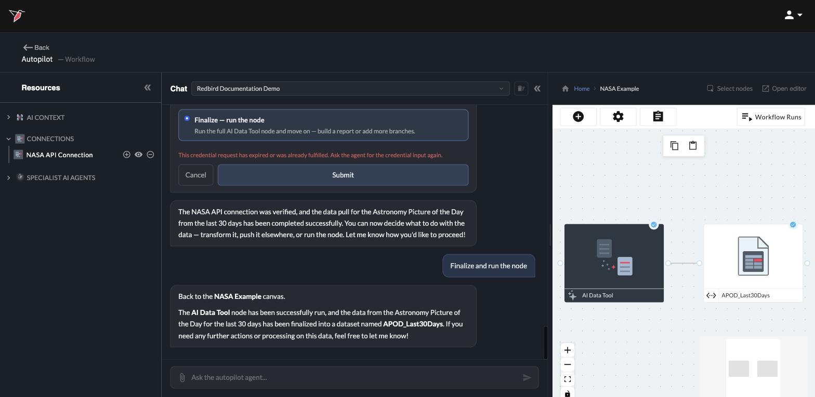The image size is (815, 397).
Task: Click AI Data Tool node checkmark badge
Action: tap(654, 225)
